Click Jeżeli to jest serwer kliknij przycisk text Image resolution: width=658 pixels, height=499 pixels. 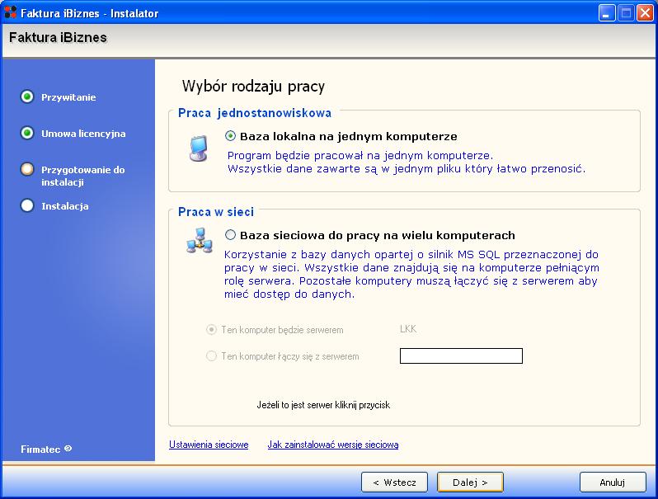point(323,405)
